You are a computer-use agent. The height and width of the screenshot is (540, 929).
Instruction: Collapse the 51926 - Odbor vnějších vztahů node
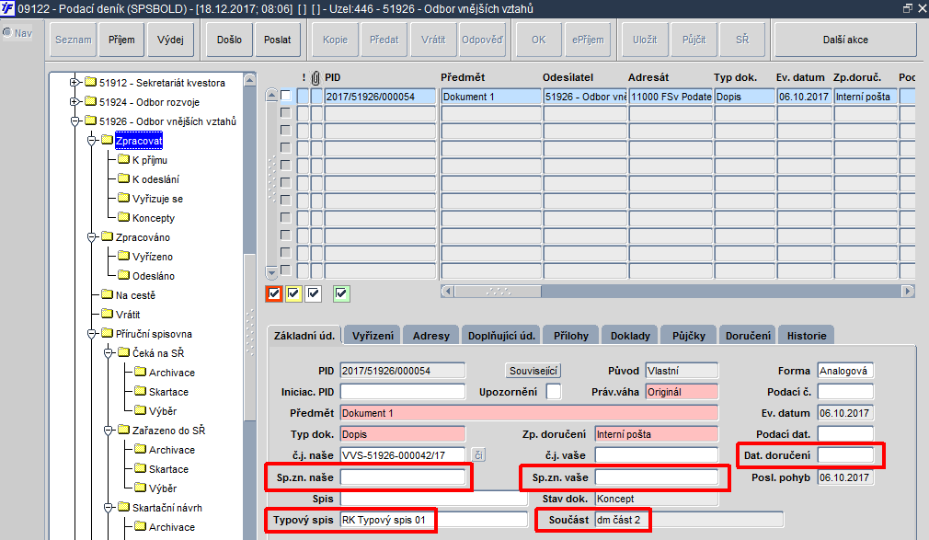pyautogui.click(x=75, y=121)
